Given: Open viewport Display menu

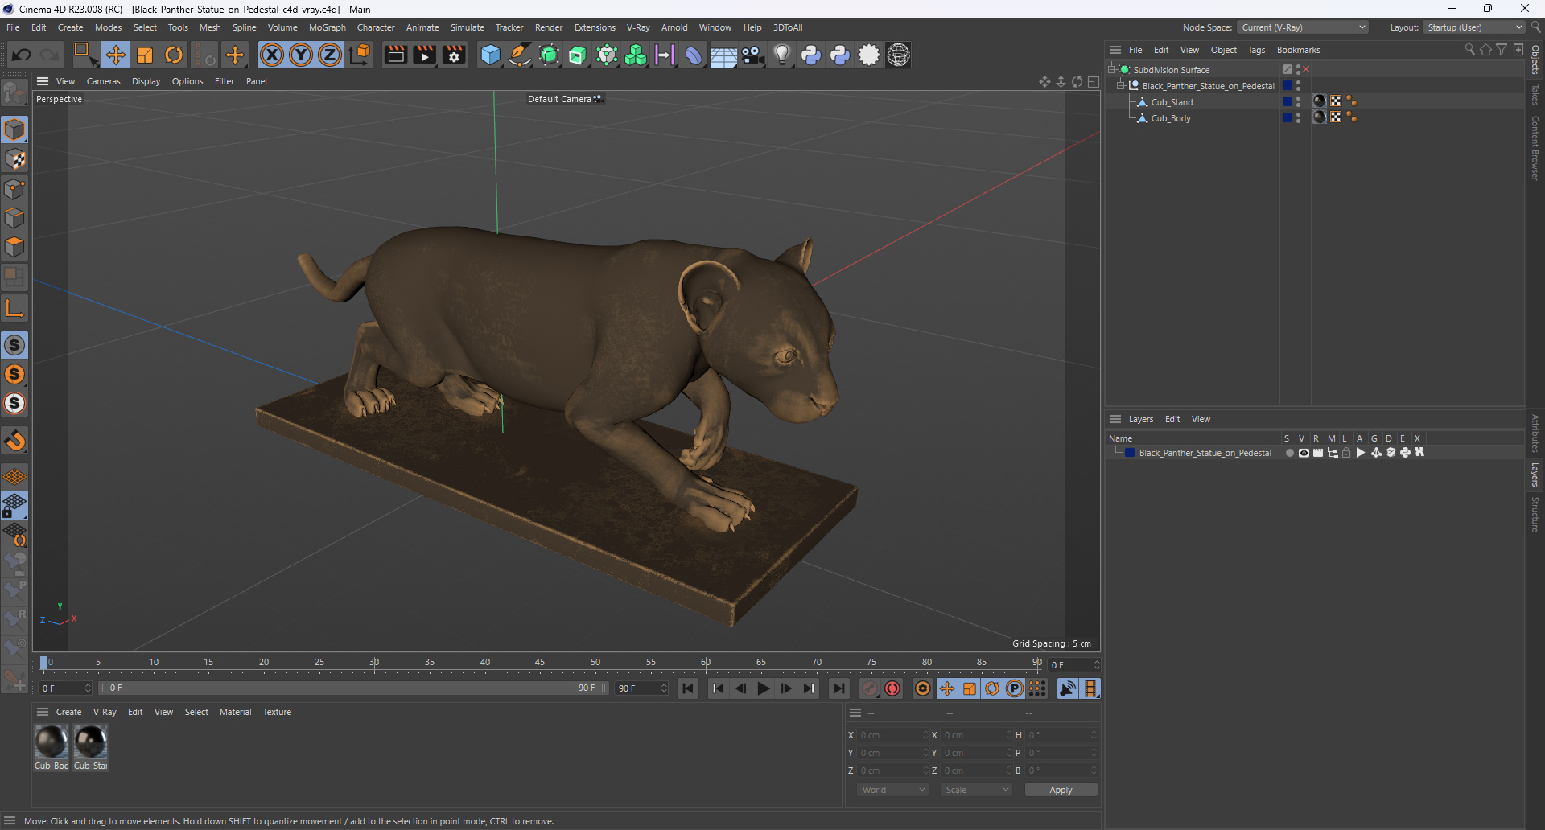Looking at the screenshot, I should 146,81.
